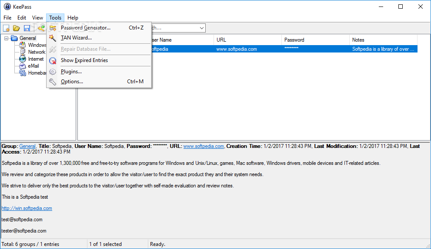The height and width of the screenshot is (249, 431).
Task: Open the http://win.softpedia.com link
Action: tap(27, 208)
